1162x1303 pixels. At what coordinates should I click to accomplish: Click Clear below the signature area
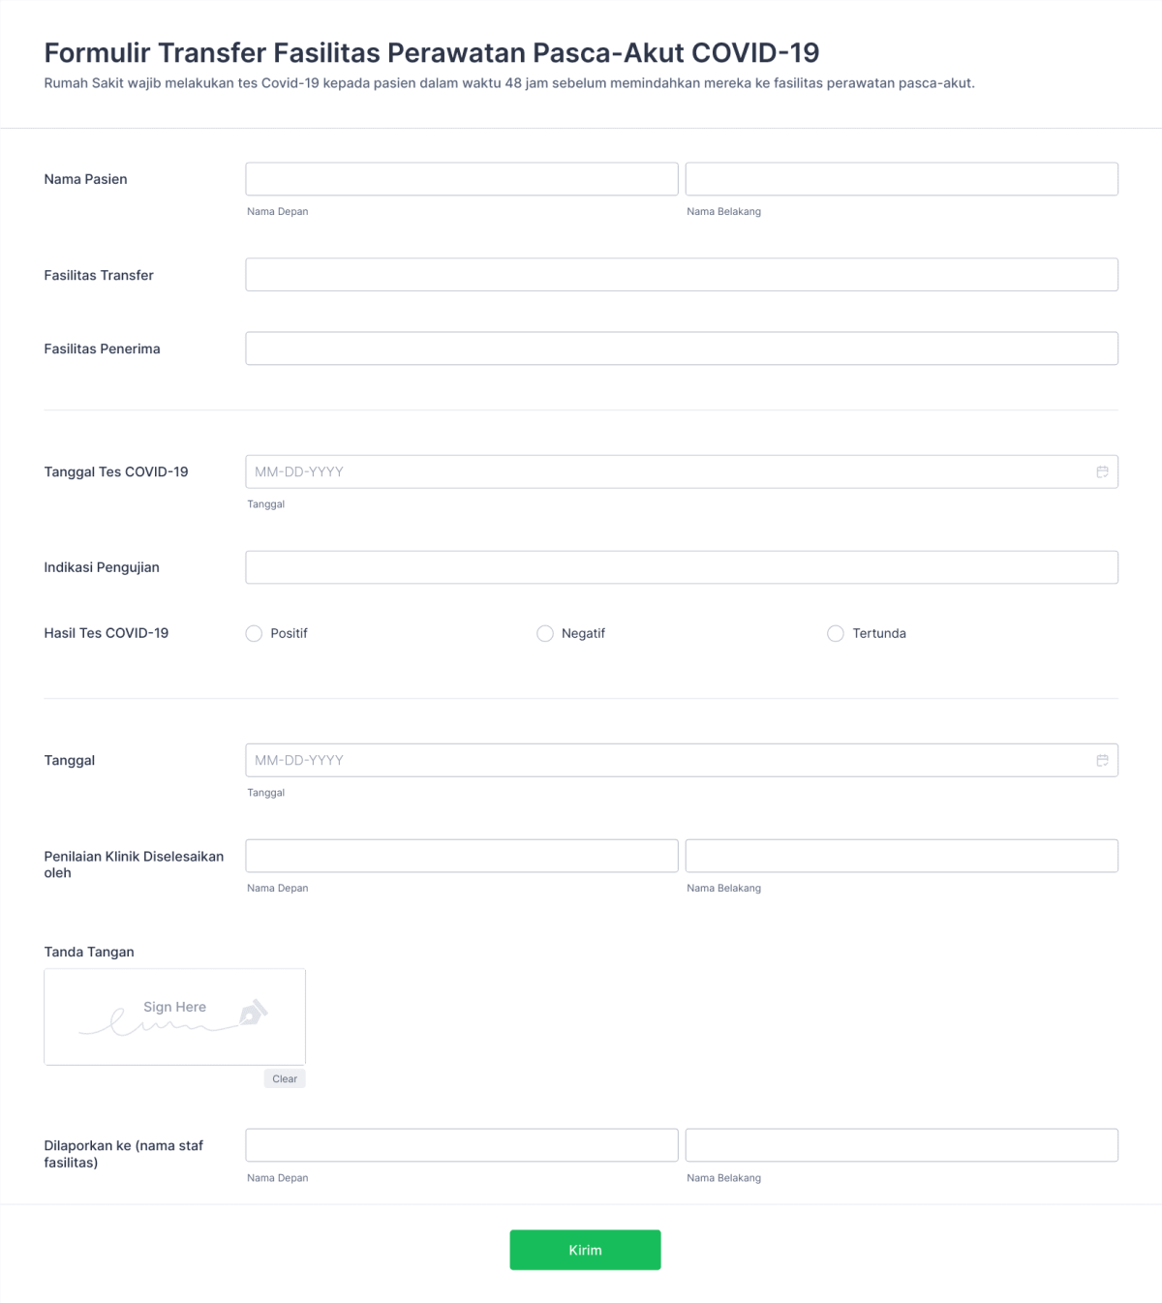[284, 1077]
